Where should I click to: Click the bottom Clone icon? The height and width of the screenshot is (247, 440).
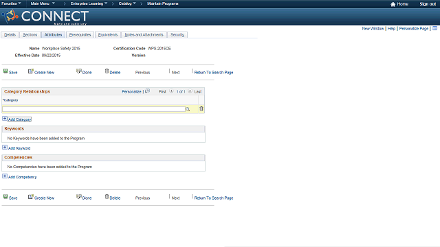click(x=79, y=197)
